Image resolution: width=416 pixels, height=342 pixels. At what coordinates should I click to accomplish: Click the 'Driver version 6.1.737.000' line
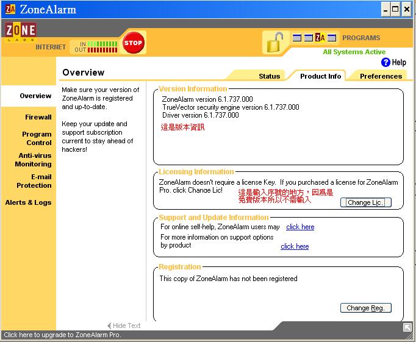(200, 115)
